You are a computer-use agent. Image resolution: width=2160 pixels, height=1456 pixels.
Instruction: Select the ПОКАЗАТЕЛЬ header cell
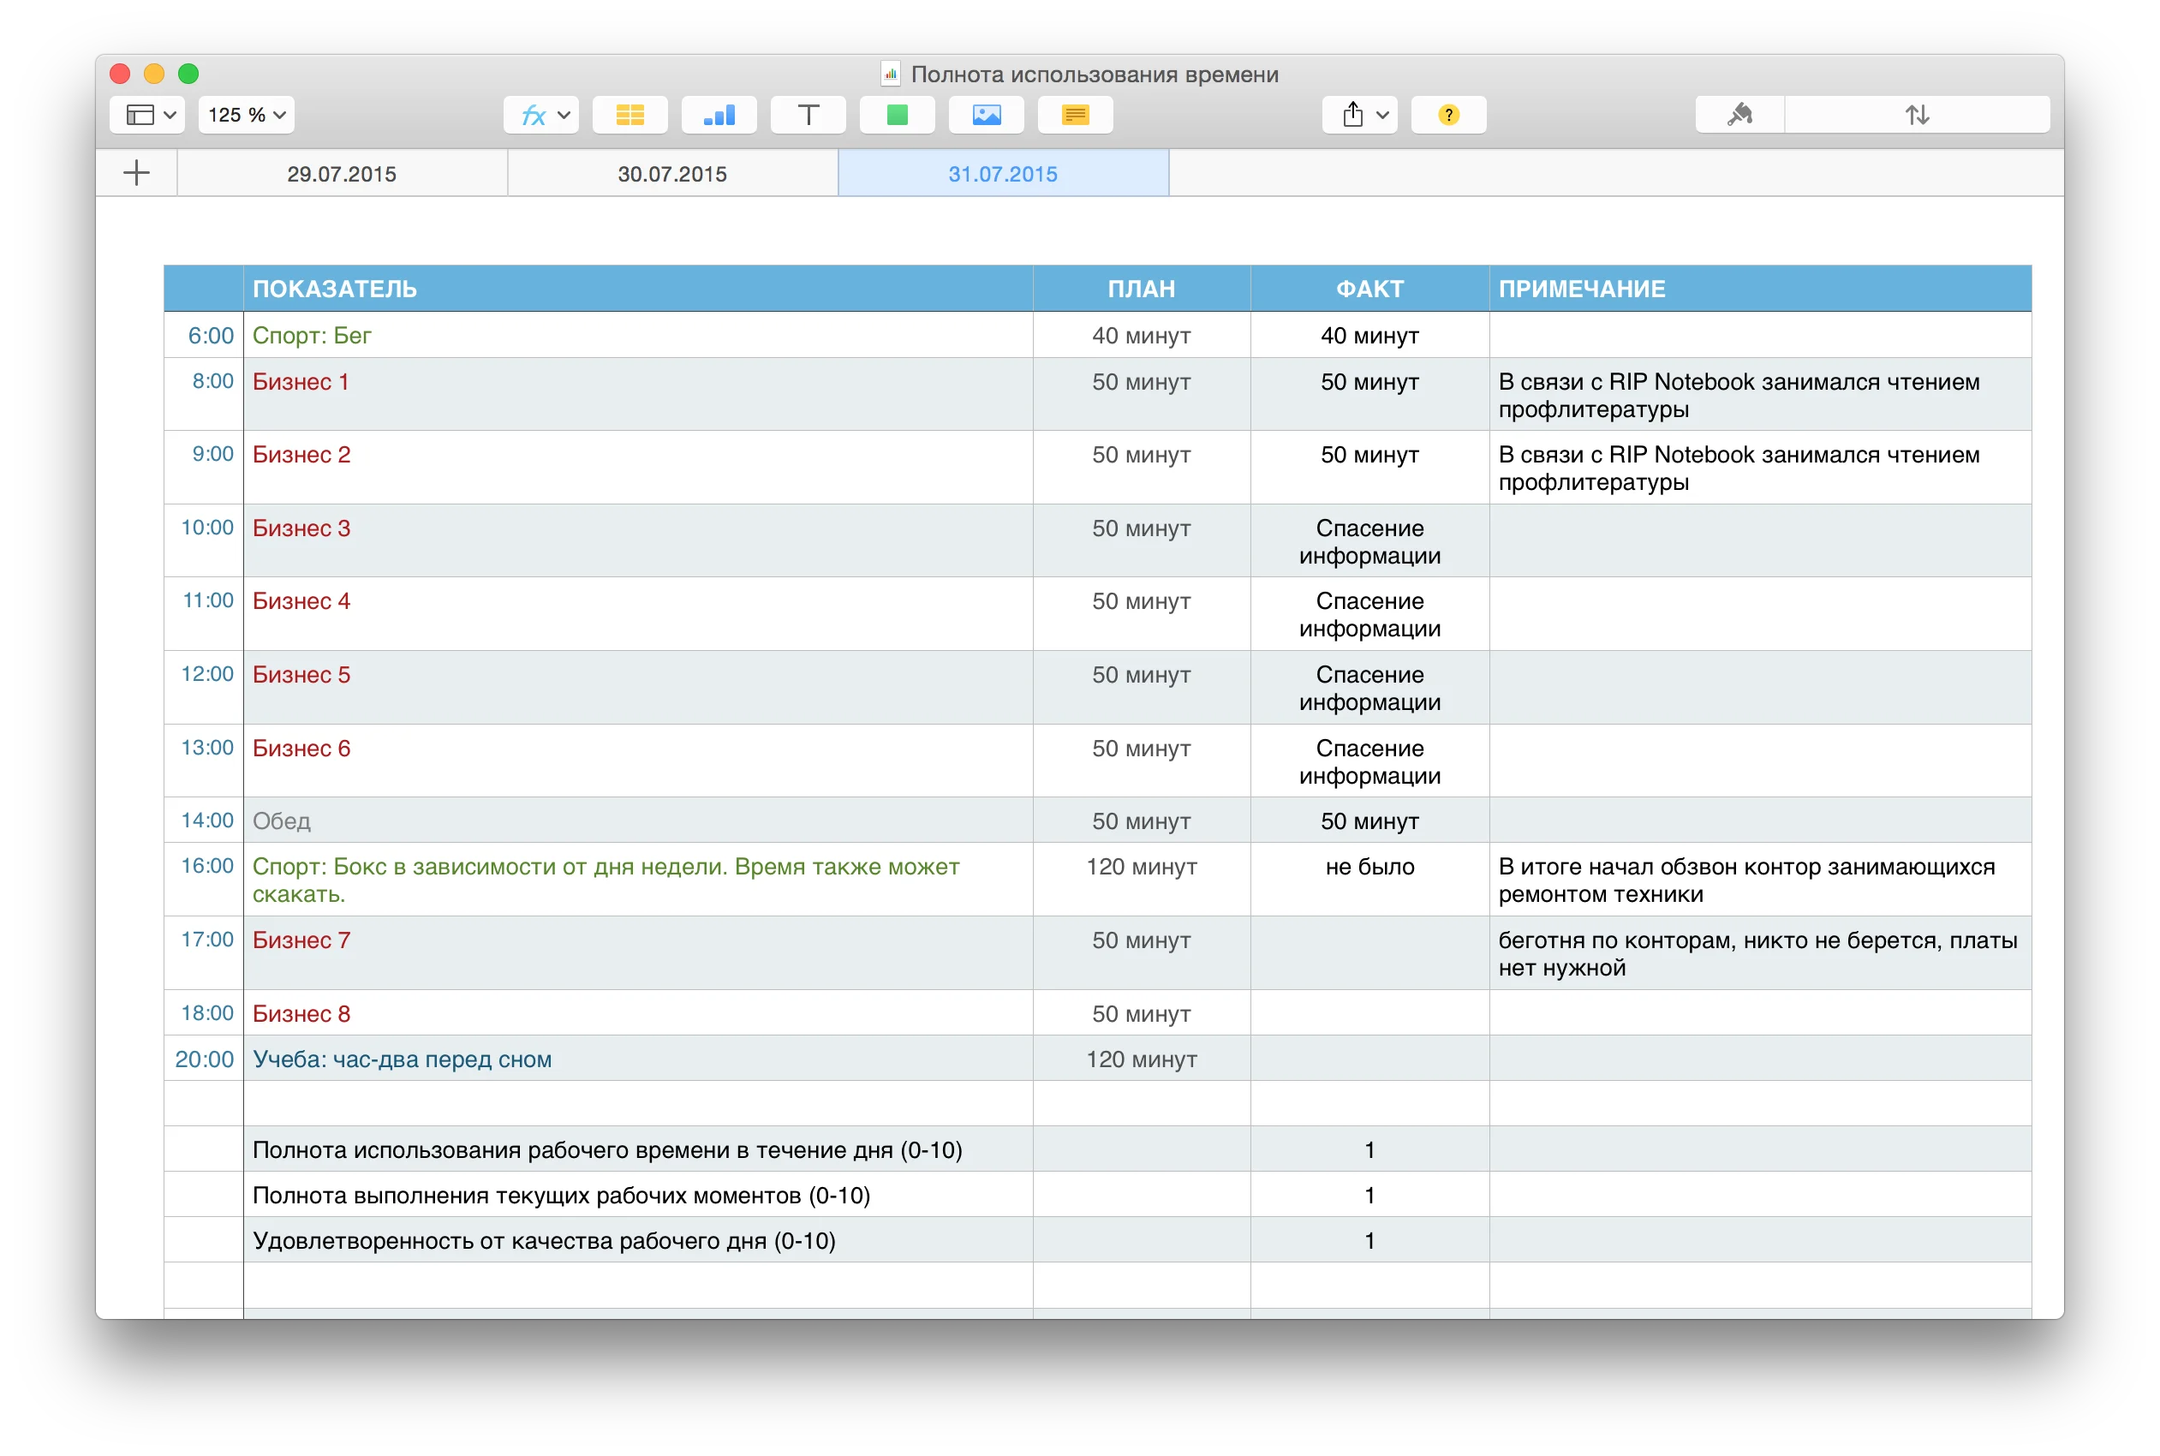pyautogui.click(x=637, y=289)
